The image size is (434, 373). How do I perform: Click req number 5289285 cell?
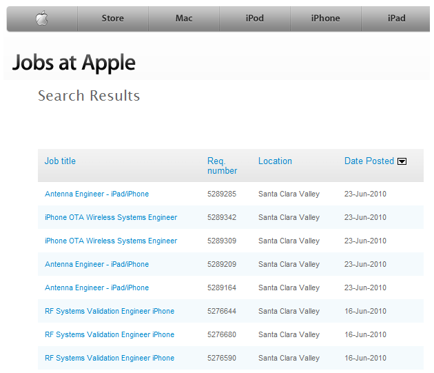click(222, 194)
